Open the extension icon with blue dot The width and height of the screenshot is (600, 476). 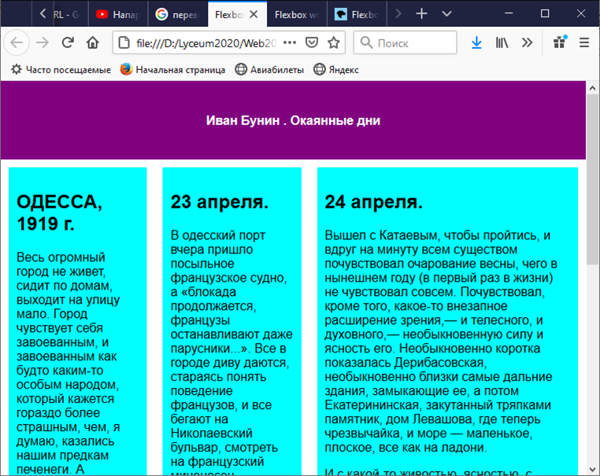(x=560, y=42)
